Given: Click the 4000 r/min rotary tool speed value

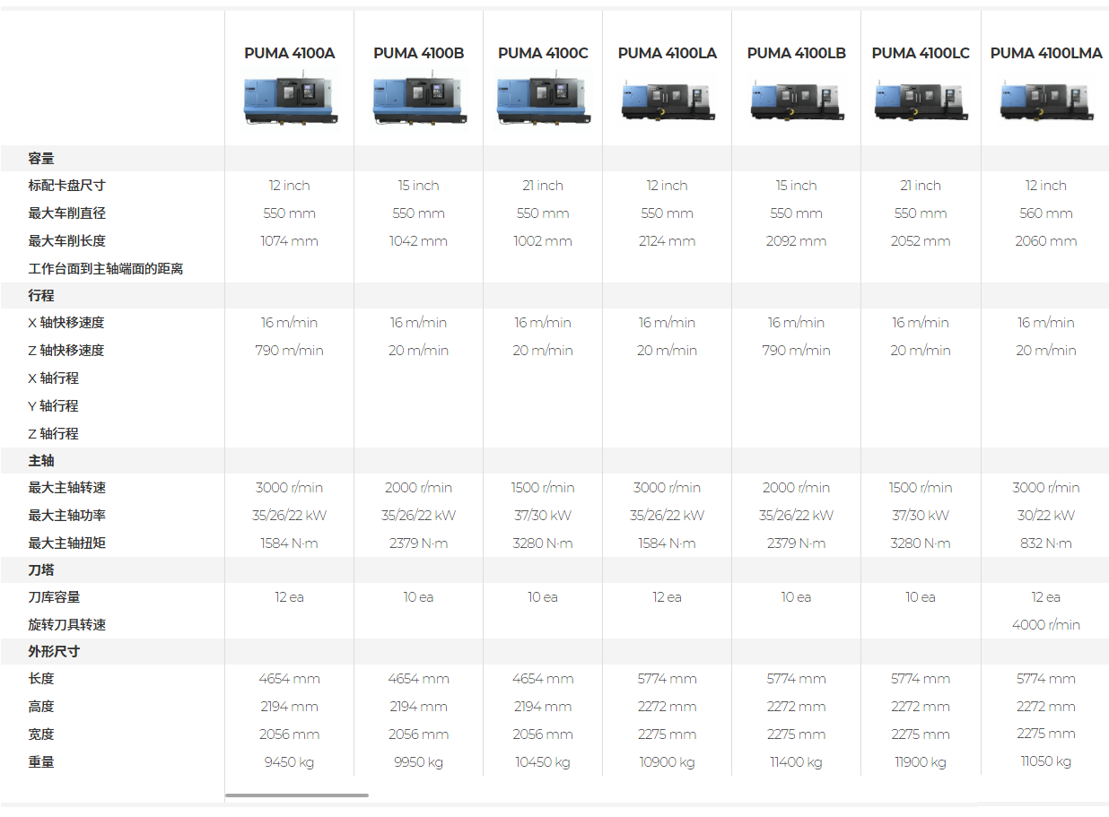Looking at the screenshot, I should (x=1046, y=625).
